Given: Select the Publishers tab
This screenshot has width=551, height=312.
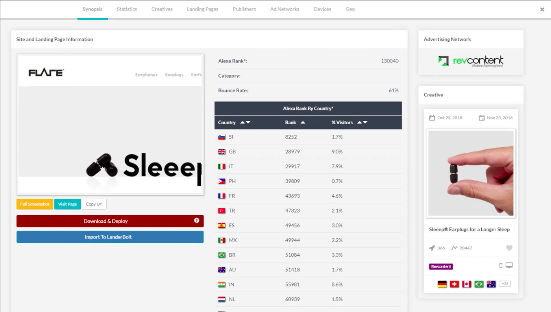Looking at the screenshot, I should 244,9.
